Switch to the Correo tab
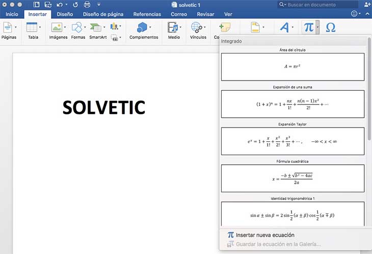 [179, 14]
